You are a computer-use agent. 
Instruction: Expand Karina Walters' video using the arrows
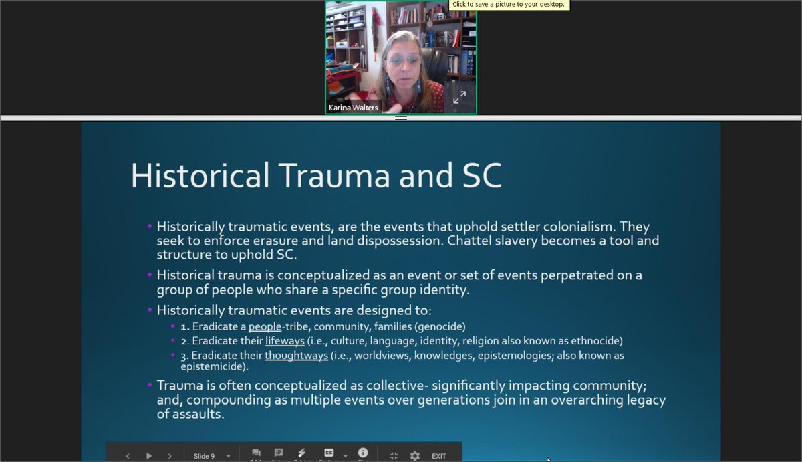point(459,97)
